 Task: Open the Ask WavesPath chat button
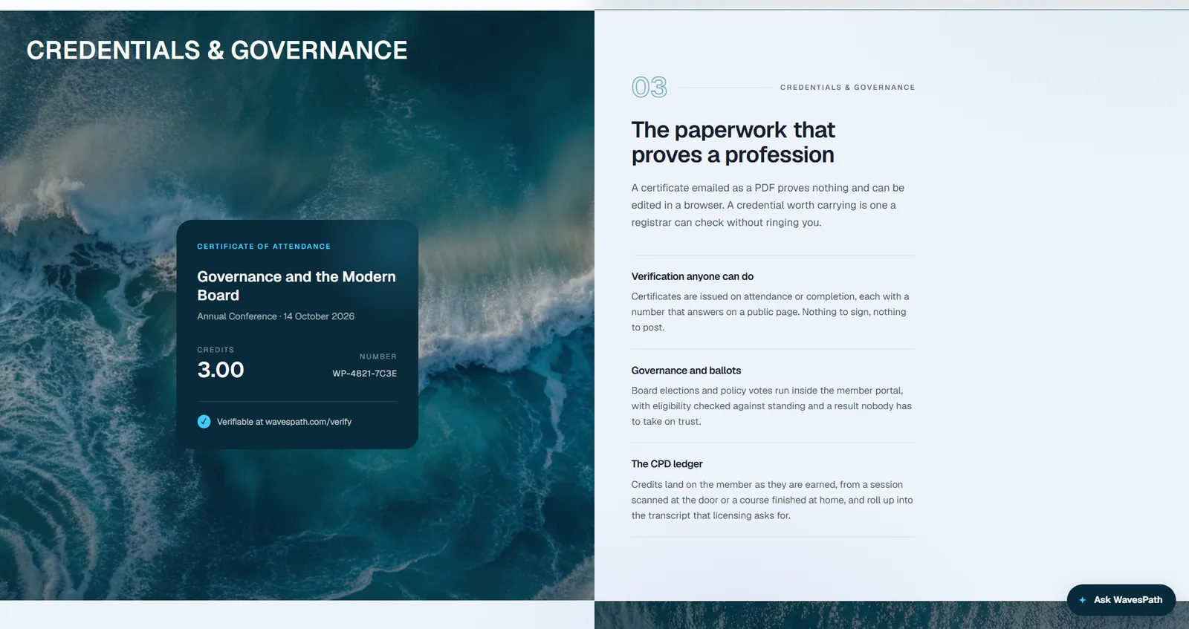1121,600
